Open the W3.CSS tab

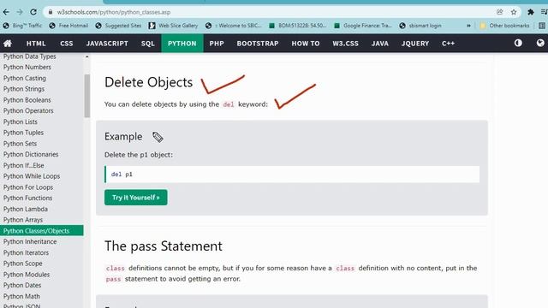point(345,44)
